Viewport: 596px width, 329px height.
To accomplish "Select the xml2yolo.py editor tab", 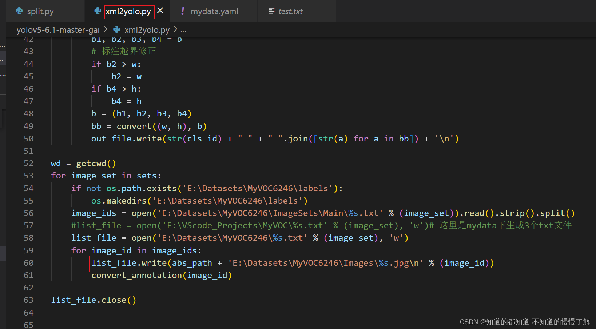I will pos(128,12).
